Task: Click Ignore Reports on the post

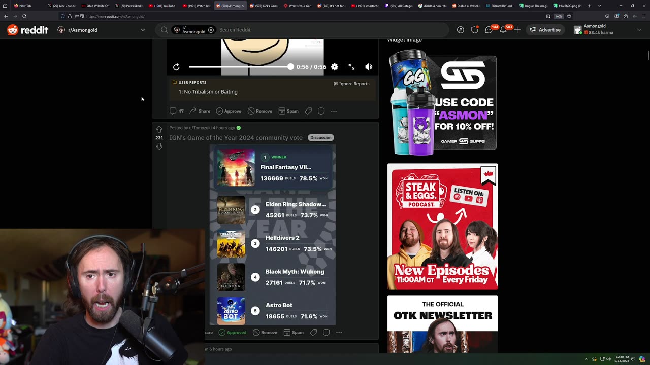Action: [x=351, y=84]
